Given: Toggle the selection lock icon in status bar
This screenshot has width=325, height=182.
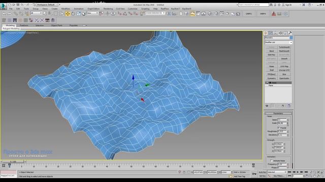Looking at the screenshot, I should [x=184, y=172].
